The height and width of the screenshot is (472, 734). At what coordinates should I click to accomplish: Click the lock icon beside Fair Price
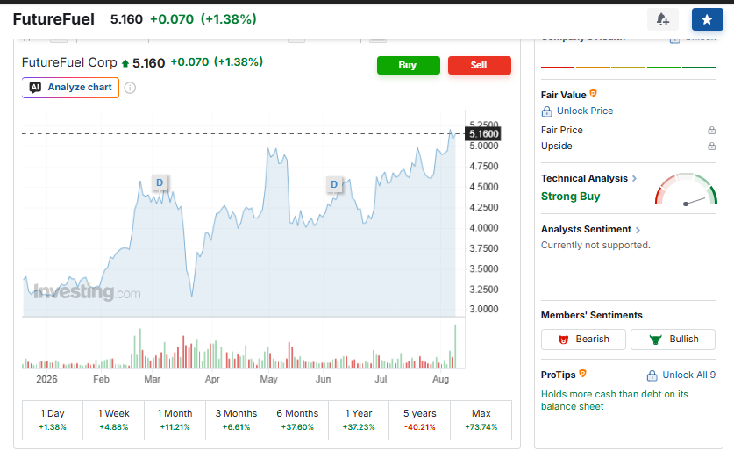(x=711, y=130)
